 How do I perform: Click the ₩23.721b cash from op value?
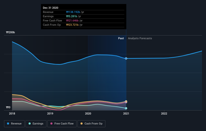point(72,25)
